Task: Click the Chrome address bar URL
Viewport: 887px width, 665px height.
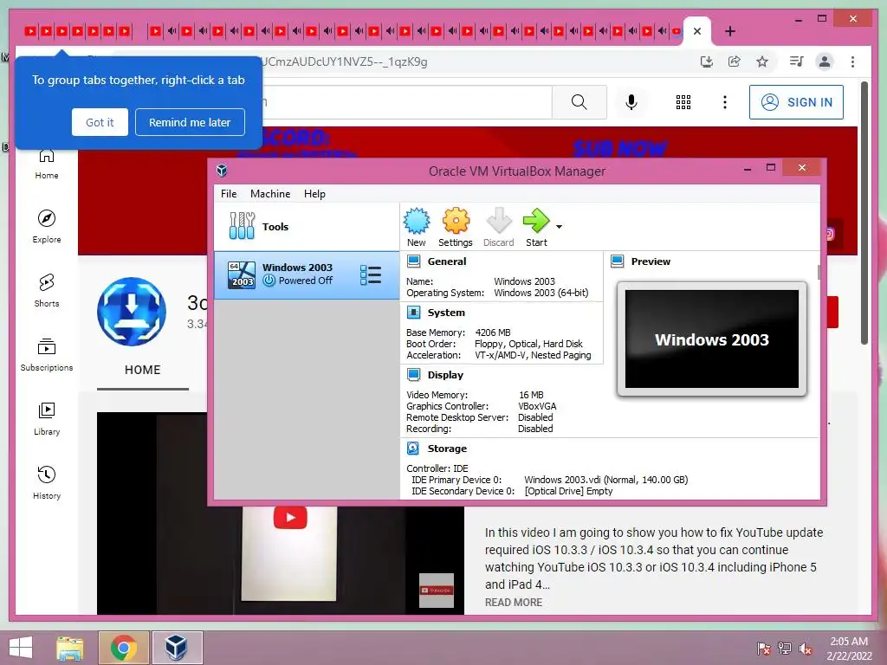Action: tap(344, 61)
